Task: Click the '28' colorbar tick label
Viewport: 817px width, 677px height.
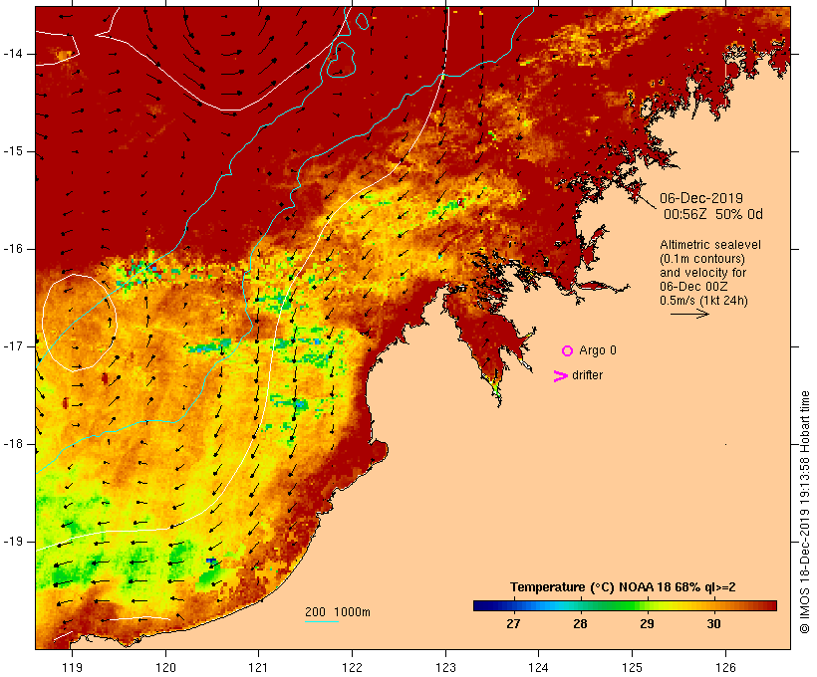Action: pyautogui.click(x=580, y=624)
